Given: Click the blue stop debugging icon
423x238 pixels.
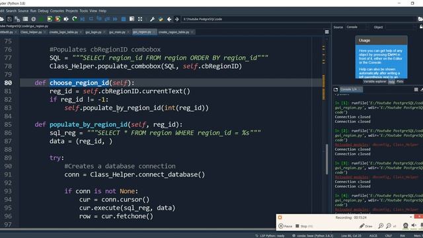Looking at the screenshot, I should click(x=124, y=19).
